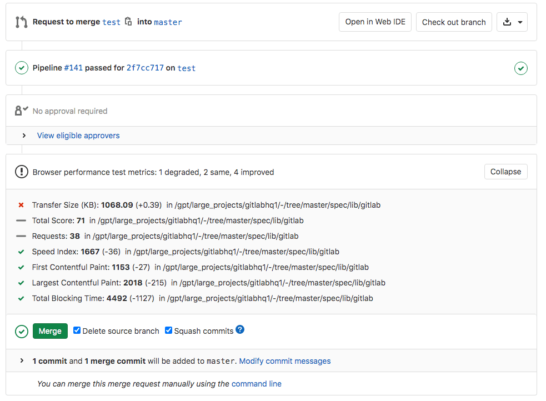Click the performance metrics warning icon

click(x=21, y=171)
